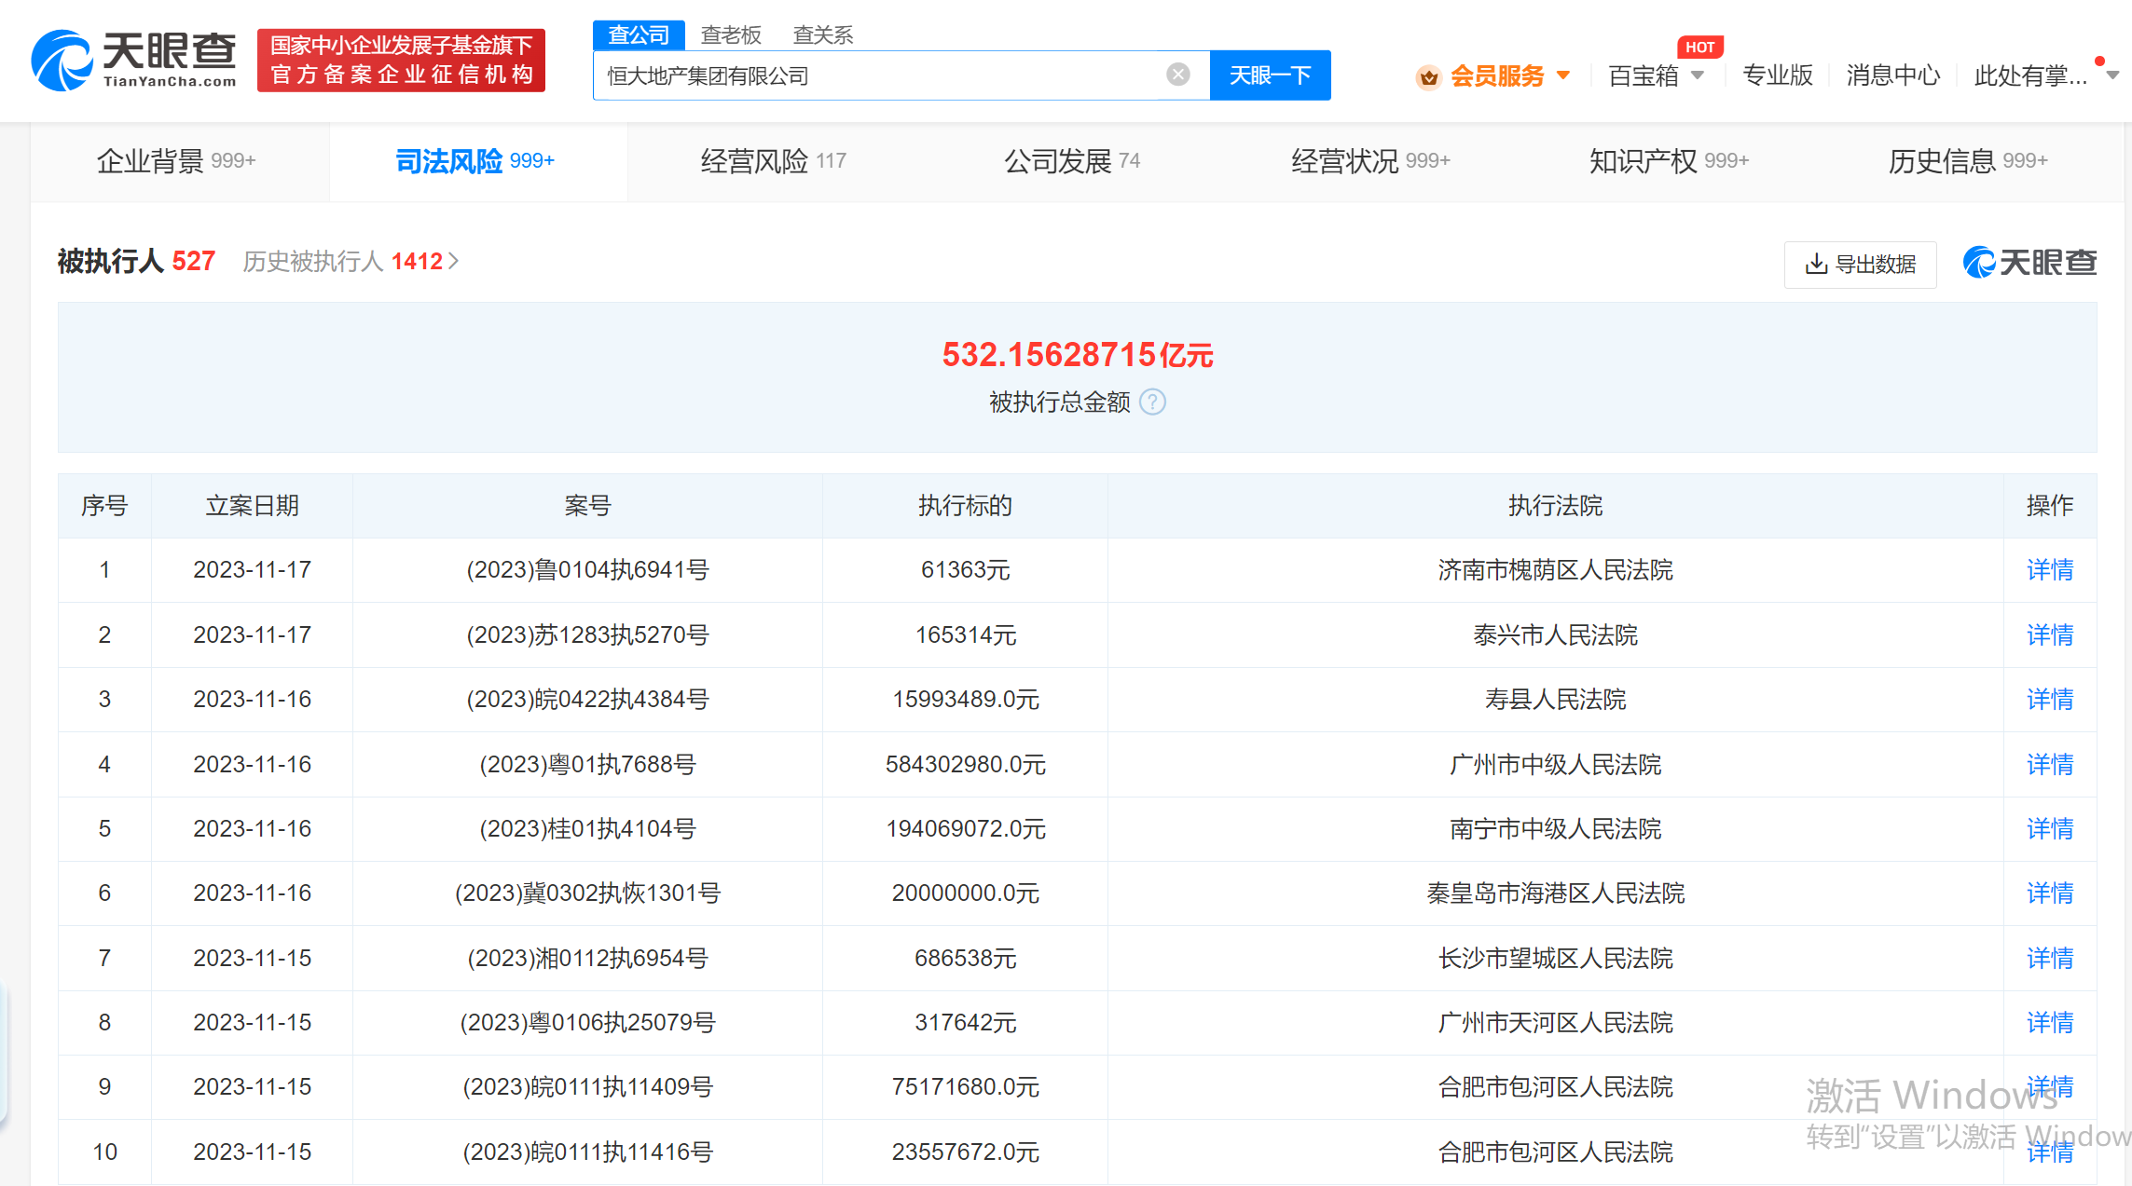The width and height of the screenshot is (2132, 1186).
Task: Click court name 秦皇岛市海港区人民法院
Action: (1555, 893)
